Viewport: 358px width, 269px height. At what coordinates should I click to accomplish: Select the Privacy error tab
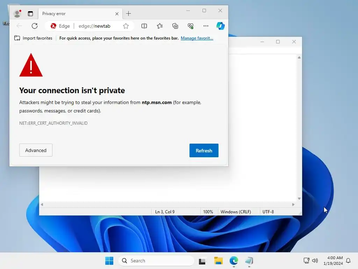pyautogui.click(x=80, y=14)
